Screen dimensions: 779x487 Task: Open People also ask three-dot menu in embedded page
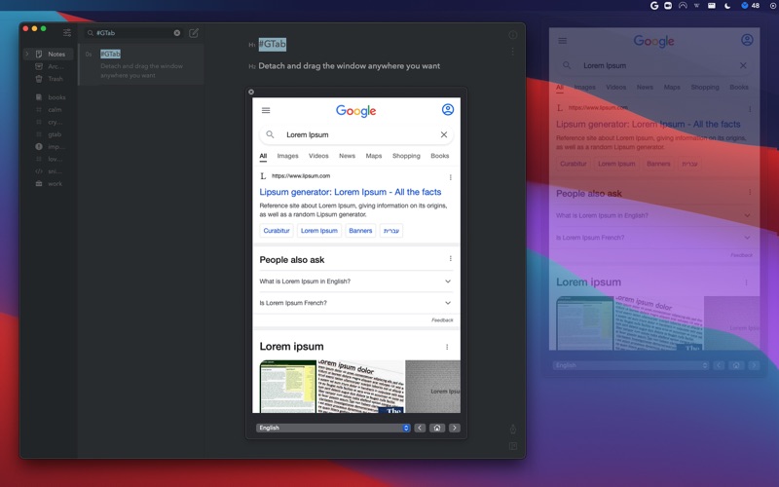point(451,258)
